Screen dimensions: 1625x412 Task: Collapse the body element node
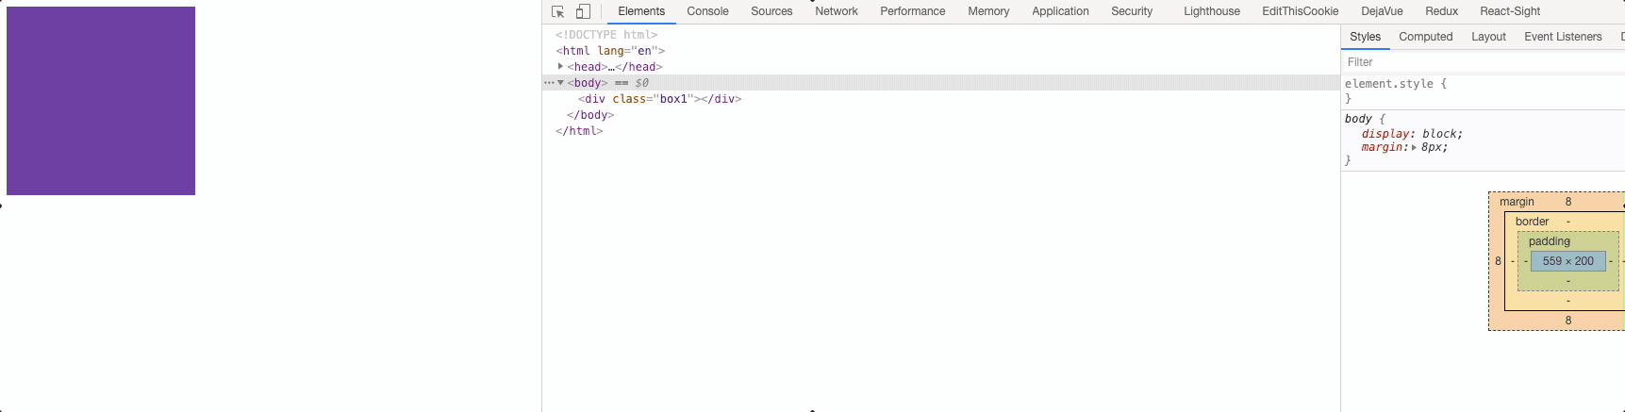(560, 83)
